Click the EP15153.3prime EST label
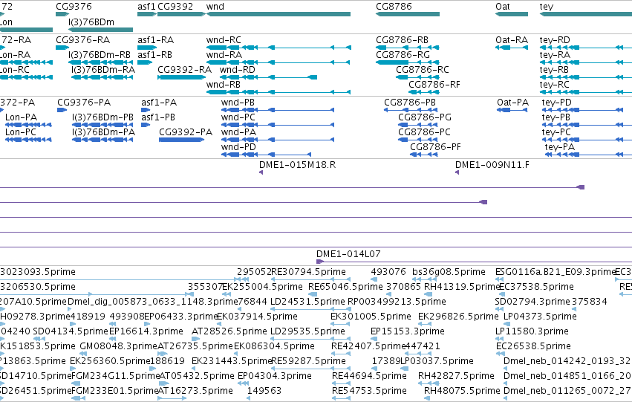This screenshot has width=632, height=402. pos(408,331)
